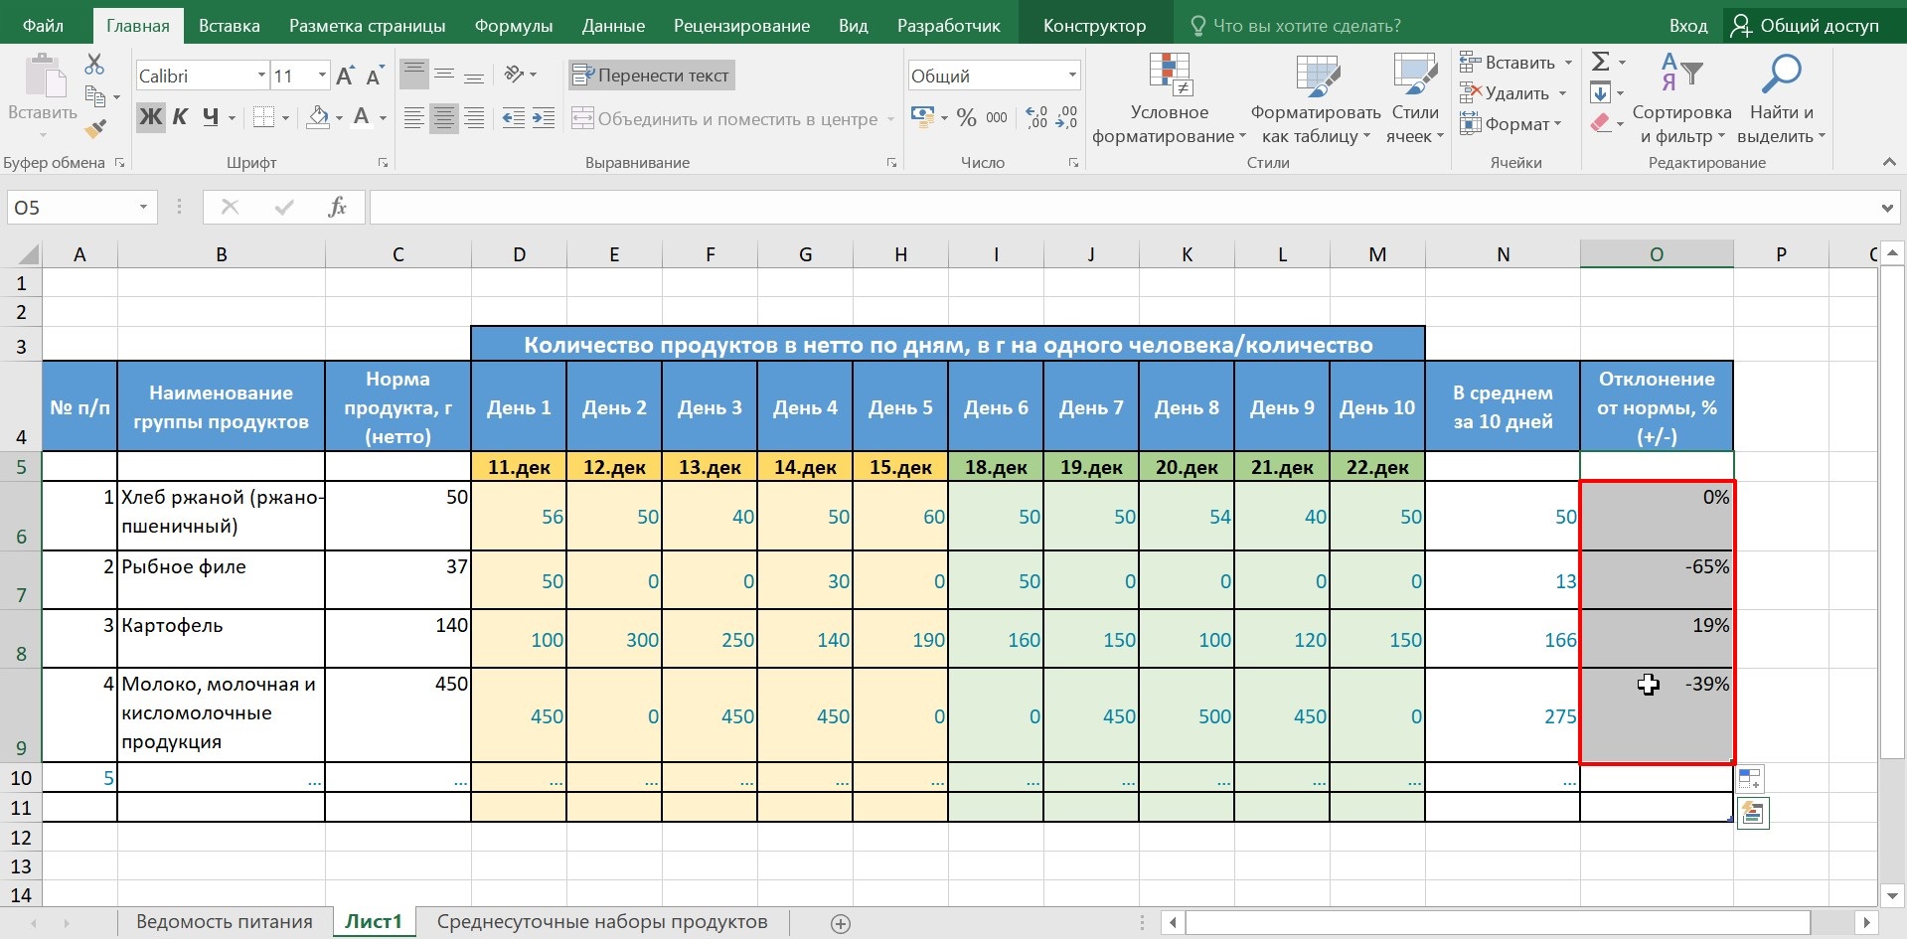Open Найти и выделить menu
Image resolution: width=1907 pixels, height=939 pixels.
click(1784, 99)
